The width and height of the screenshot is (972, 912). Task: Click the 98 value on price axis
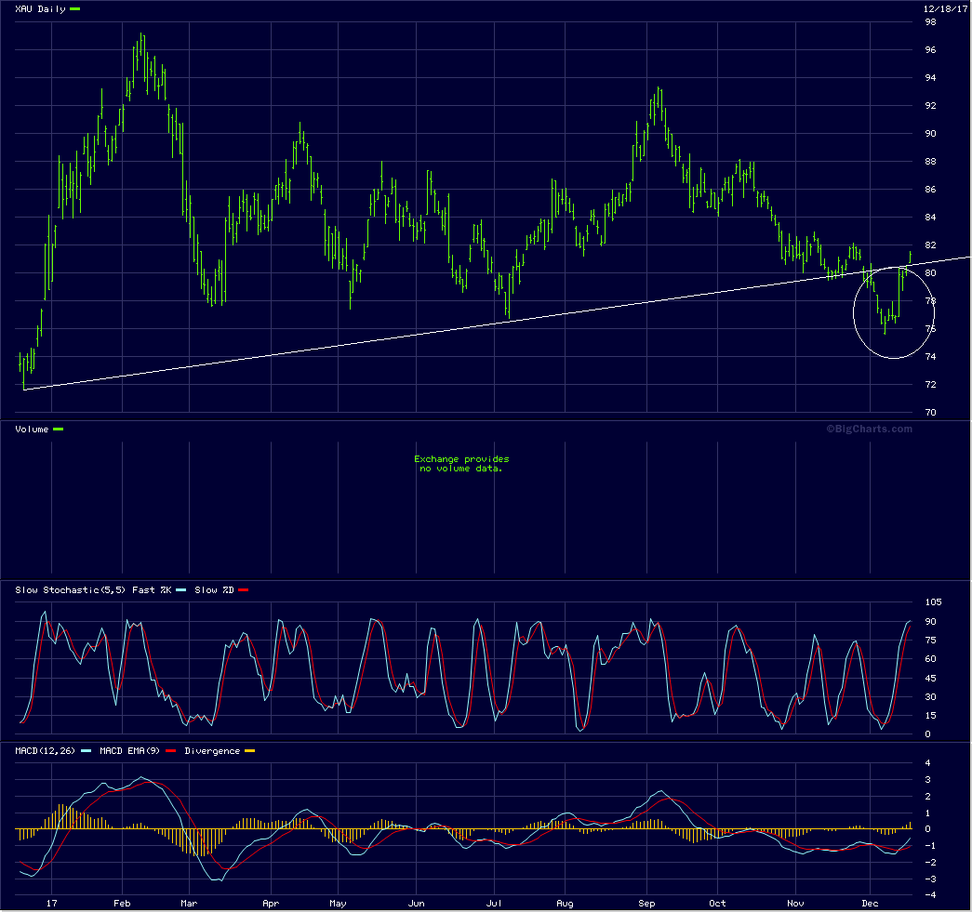[929, 22]
